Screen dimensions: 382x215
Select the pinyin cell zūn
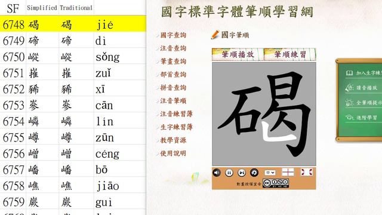tap(120, 137)
